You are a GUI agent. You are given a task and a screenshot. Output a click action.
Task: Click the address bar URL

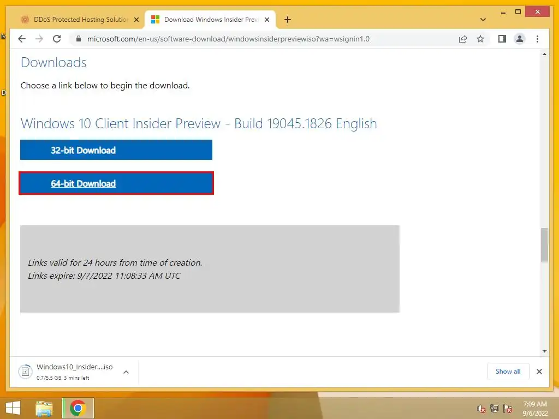coord(228,39)
